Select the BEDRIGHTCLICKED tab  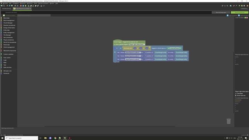[22, 9]
